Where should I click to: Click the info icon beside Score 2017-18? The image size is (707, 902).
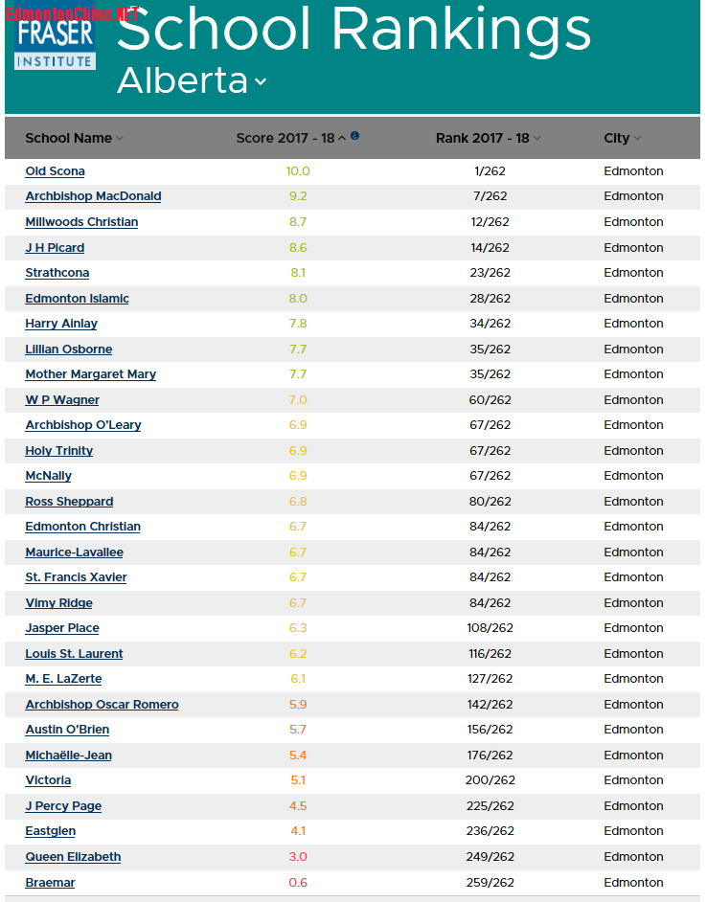(354, 136)
